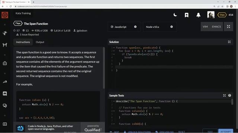Switch to the Instructions tab
This screenshot has height=133, width=238.
(x=23, y=42)
